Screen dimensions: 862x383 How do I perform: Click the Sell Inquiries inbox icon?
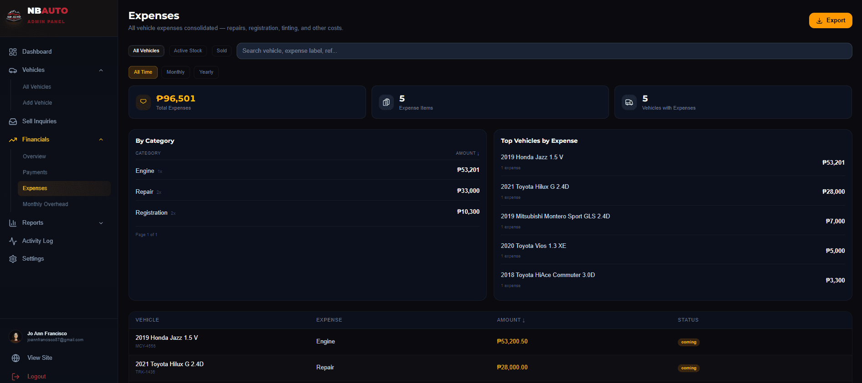(x=13, y=121)
